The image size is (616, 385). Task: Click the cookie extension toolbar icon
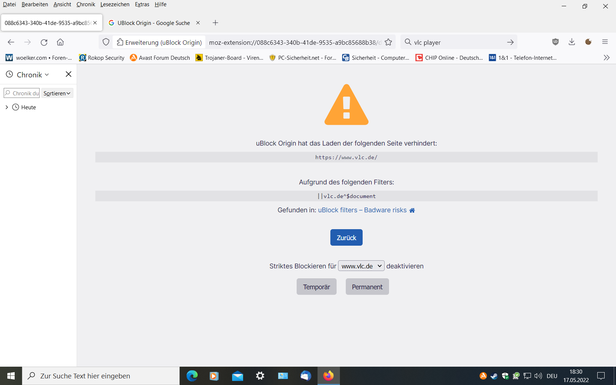coord(588,42)
